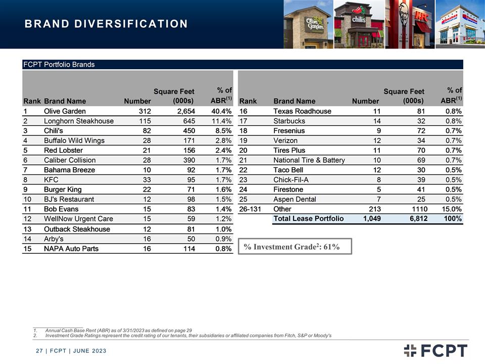
Task: Select Arby's '0.9%' ABR value
Action: pos(224,239)
